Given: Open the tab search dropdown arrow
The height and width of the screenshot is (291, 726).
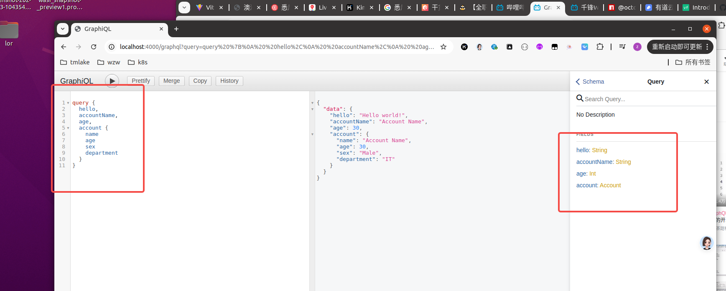Looking at the screenshot, I should point(63,29).
